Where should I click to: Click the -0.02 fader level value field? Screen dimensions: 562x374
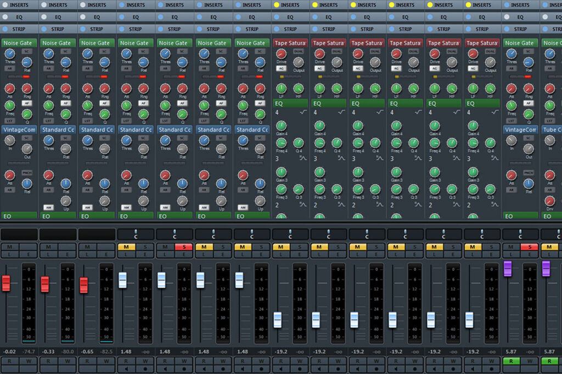pos(9,352)
